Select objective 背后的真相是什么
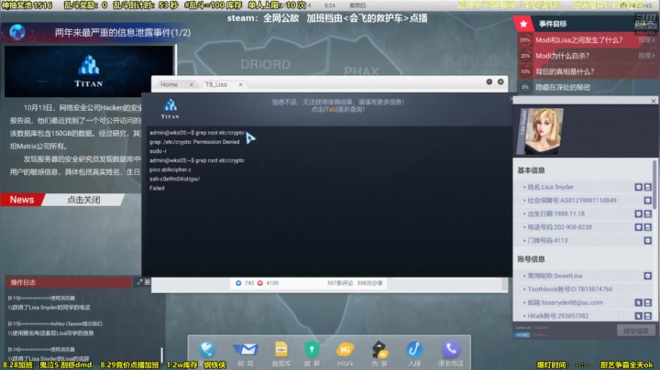This screenshot has height=370, width=660. pos(565,71)
